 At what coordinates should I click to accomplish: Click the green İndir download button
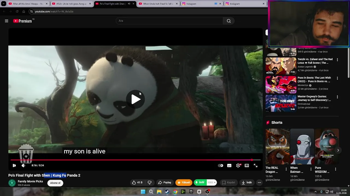coord(200,182)
